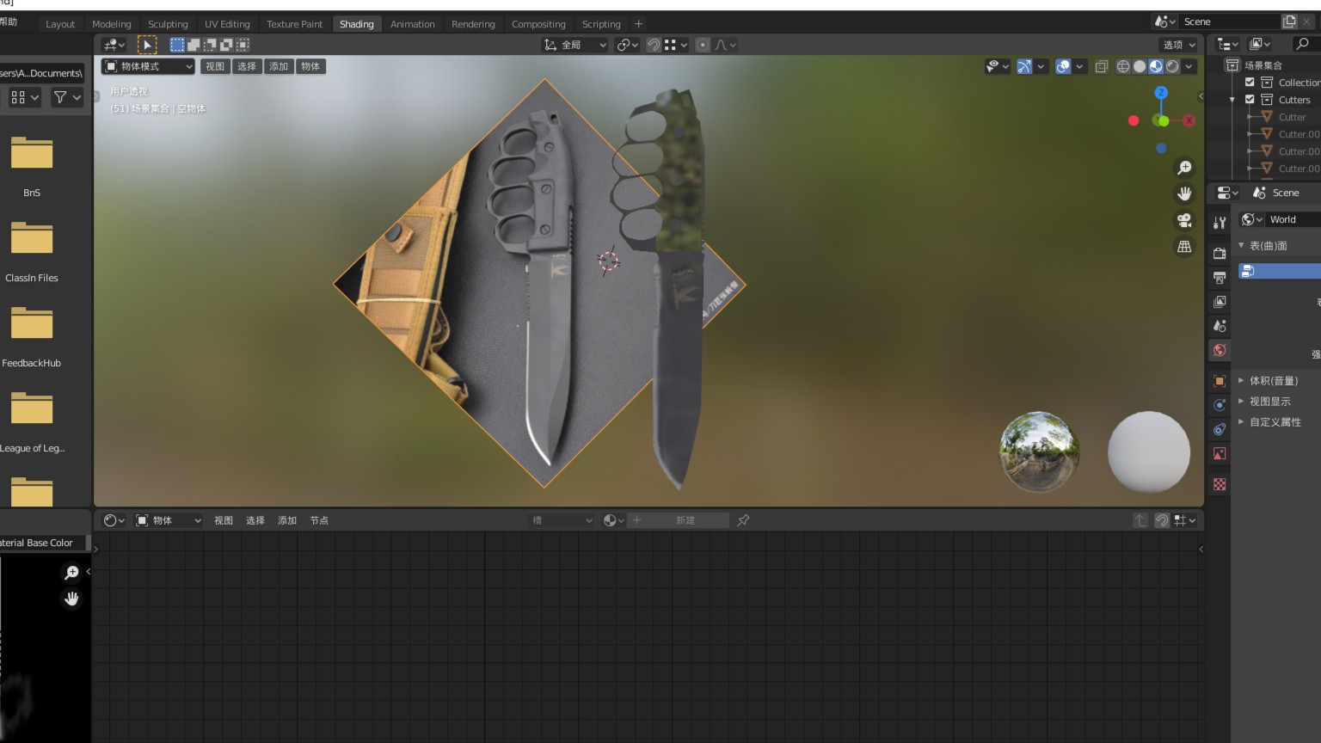Viewport: 1321px width, 743px height.
Task: Open the Object properties tab icon
Action: click(x=1220, y=381)
